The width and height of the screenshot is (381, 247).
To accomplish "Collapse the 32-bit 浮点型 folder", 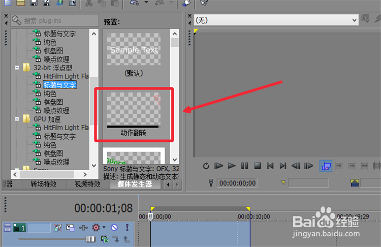I will pyautogui.click(x=17, y=68).
